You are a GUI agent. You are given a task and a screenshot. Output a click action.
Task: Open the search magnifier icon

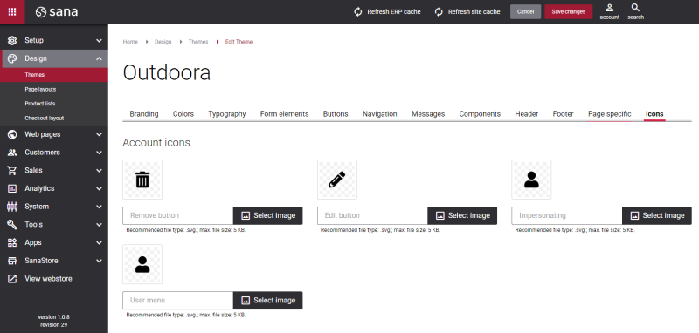pyautogui.click(x=636, y=8)
